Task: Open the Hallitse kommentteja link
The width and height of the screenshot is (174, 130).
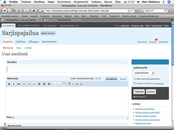Action: (145, 109)
